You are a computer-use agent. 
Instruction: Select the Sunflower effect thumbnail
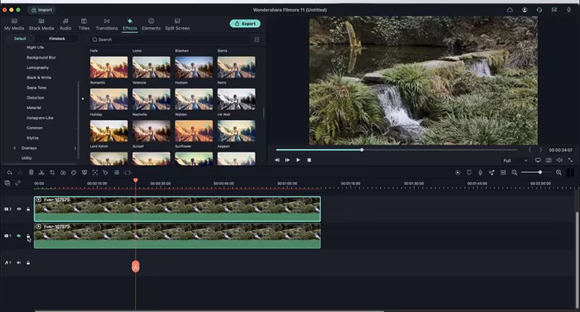[x=194, y=131]
